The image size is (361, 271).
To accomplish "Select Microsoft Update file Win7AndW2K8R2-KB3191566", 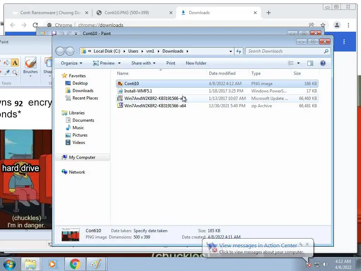I will [x=217, y=98].
